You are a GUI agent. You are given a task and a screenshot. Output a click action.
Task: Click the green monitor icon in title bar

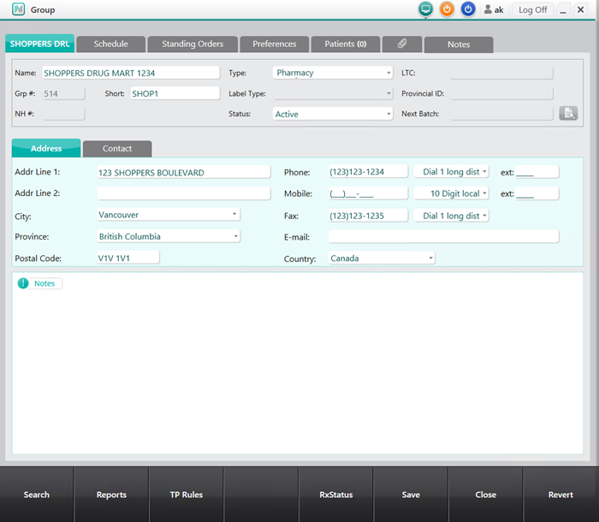(425, 9)
